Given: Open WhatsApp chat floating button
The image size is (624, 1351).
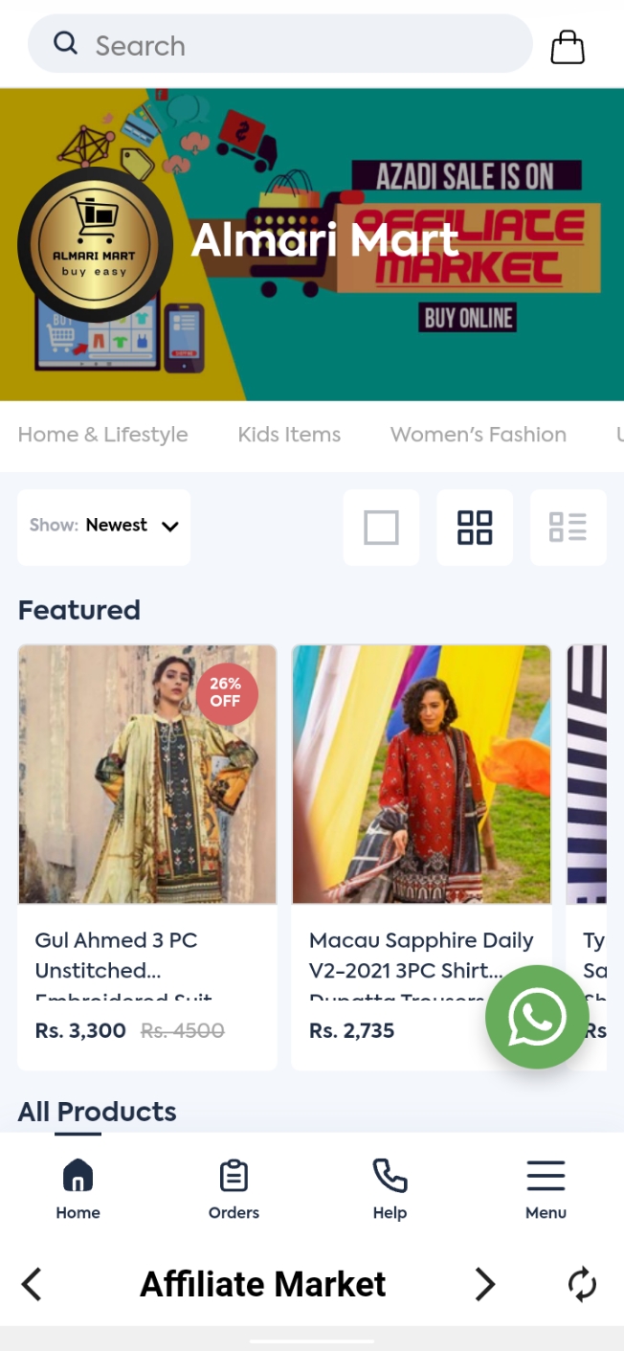Looking at the screenshot, I should coord(536,1017).
